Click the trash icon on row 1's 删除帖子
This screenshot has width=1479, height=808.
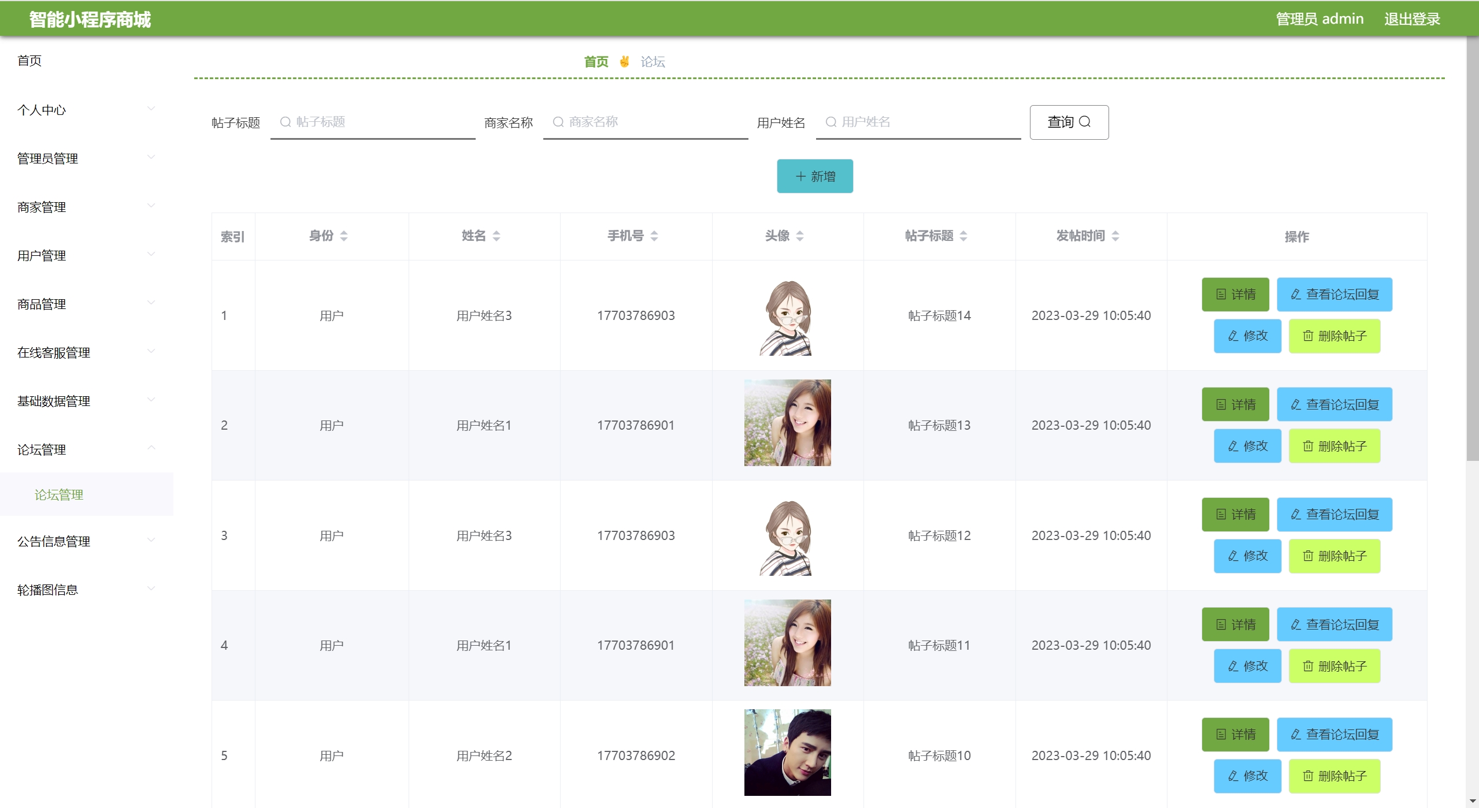(x=1308, y=336)
